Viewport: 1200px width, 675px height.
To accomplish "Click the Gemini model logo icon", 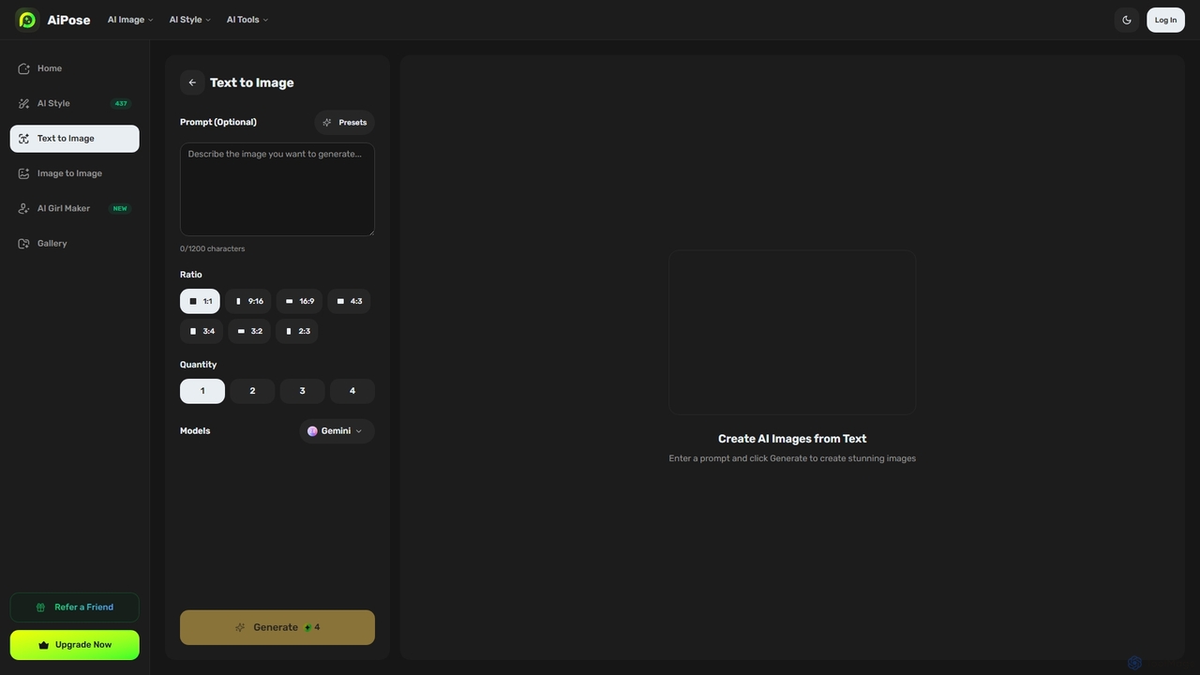I will tap(312, 431).
